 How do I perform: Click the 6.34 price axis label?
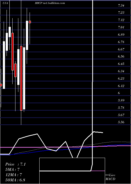tap(121, 71)
